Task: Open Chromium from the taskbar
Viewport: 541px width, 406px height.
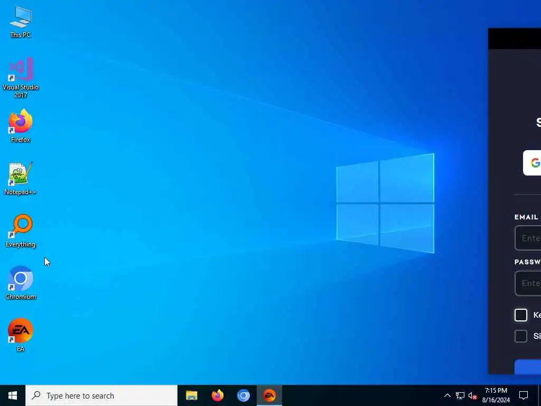Action: 243,395
